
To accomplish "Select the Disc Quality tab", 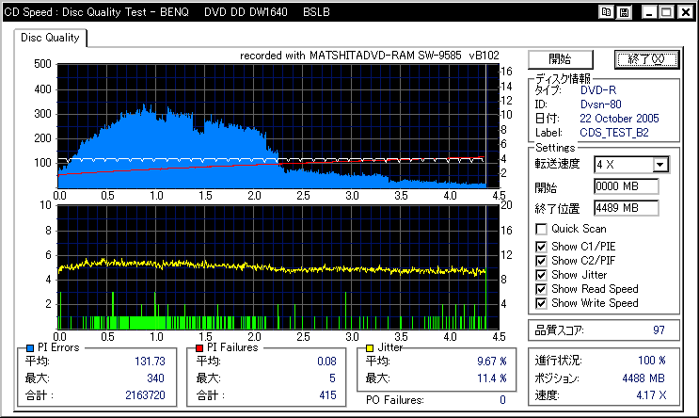I will pyautogui.click(x=50, y=38).
